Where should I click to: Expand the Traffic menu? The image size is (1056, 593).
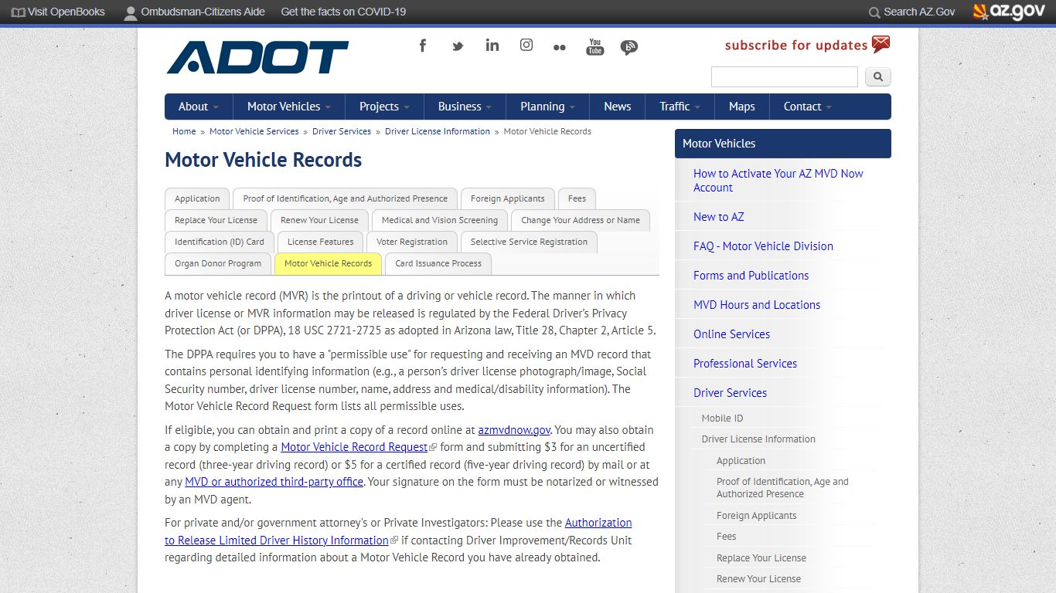tap(680, 107)
